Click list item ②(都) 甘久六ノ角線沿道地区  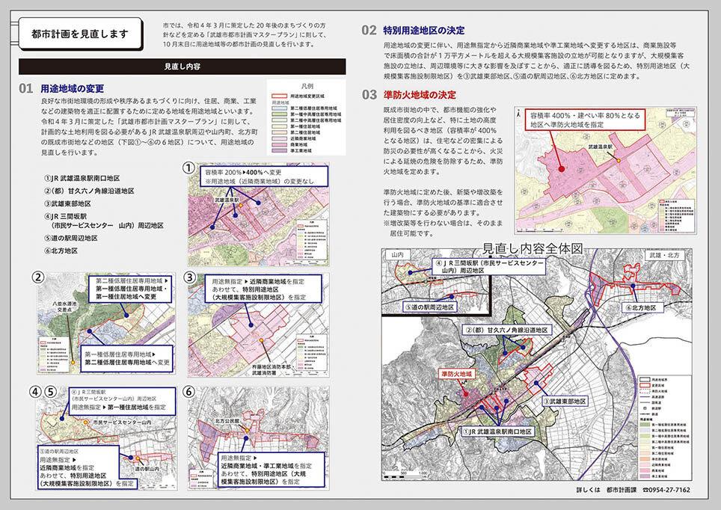coord(89,191)
